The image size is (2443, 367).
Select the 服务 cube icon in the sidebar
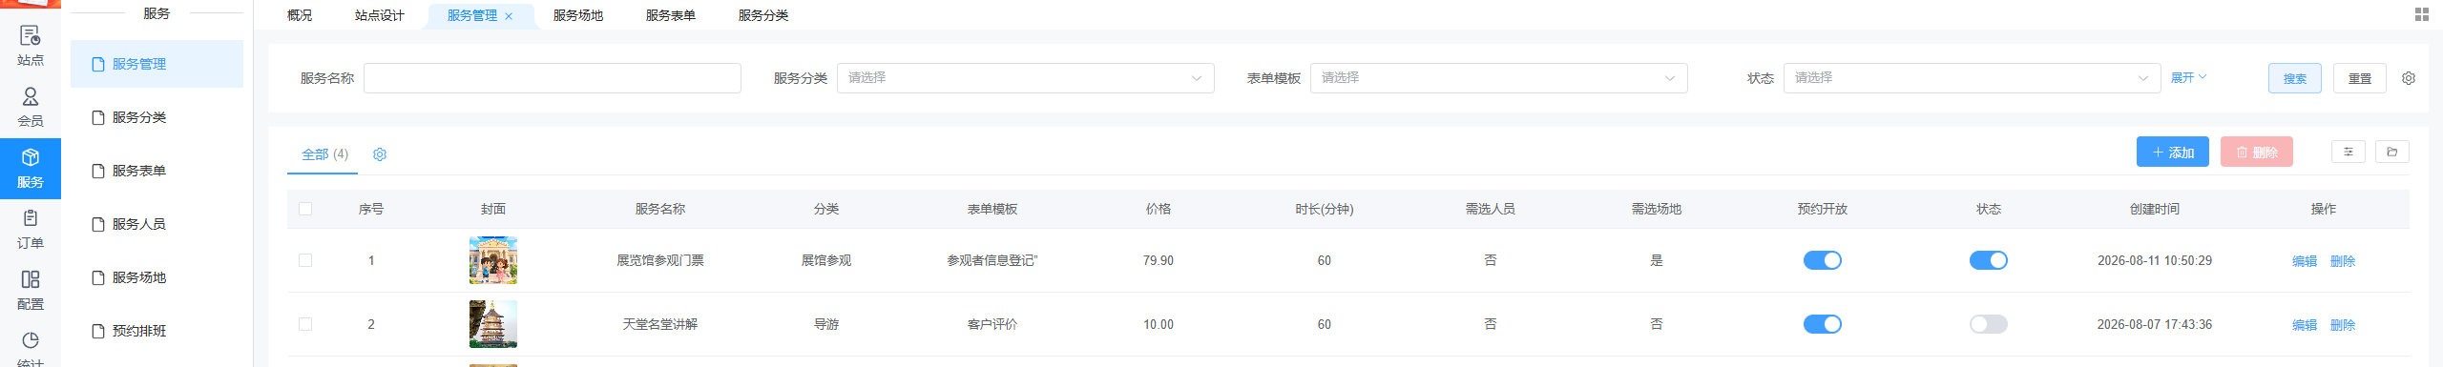tap(31, 158)
